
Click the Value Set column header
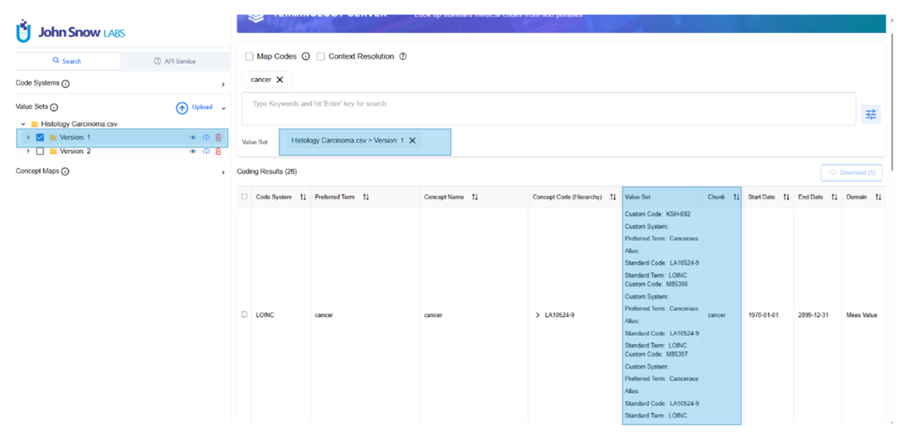point(638,197)
